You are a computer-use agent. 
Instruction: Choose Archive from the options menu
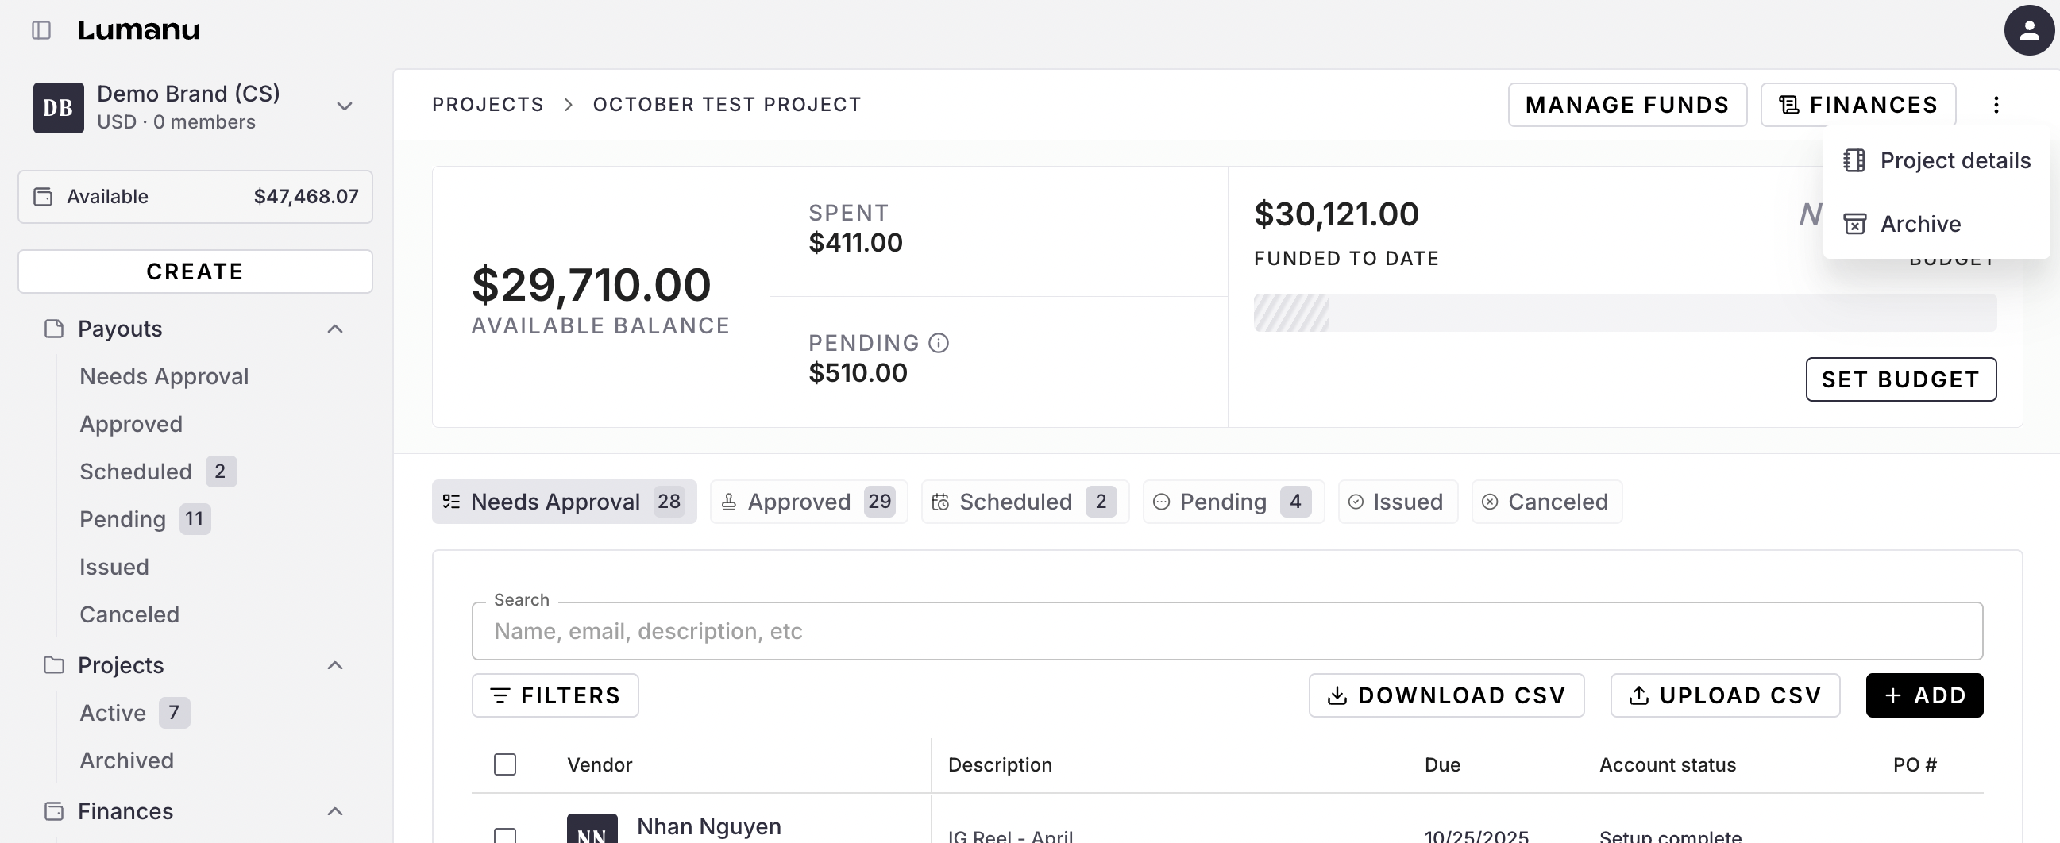click(1919, 224)
